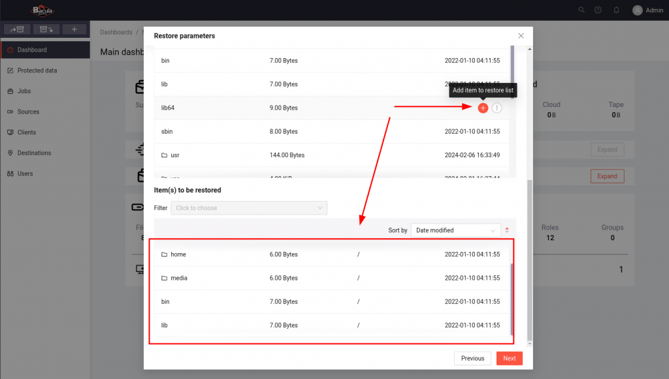
Task: Open the Jobs sidebar item
Action: [x=24, y=91]
